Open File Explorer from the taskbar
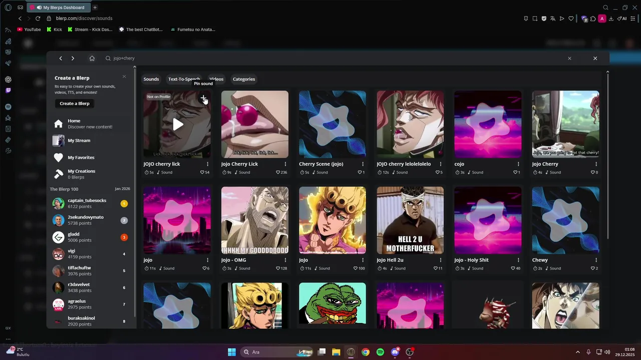Image resolution: width=641 pixels, height=360 pixels. [x=336, y=352]
